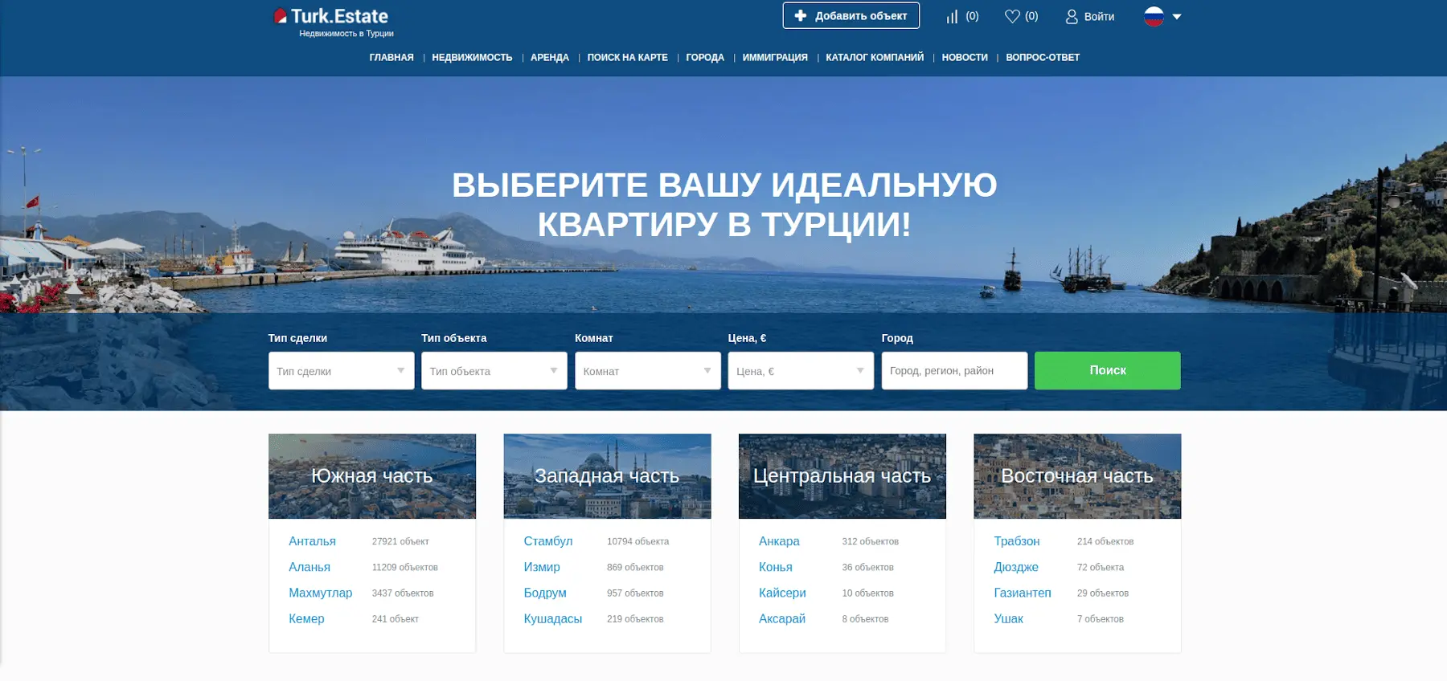Open the Анкара city link
Image resolution: width=1447 pixels, height=681 pixels.
(779, 541)
